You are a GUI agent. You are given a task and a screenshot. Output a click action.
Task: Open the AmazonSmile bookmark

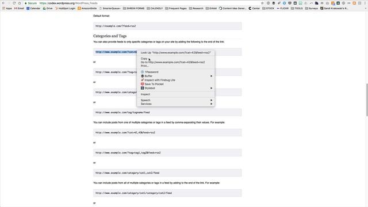point(87,8)
